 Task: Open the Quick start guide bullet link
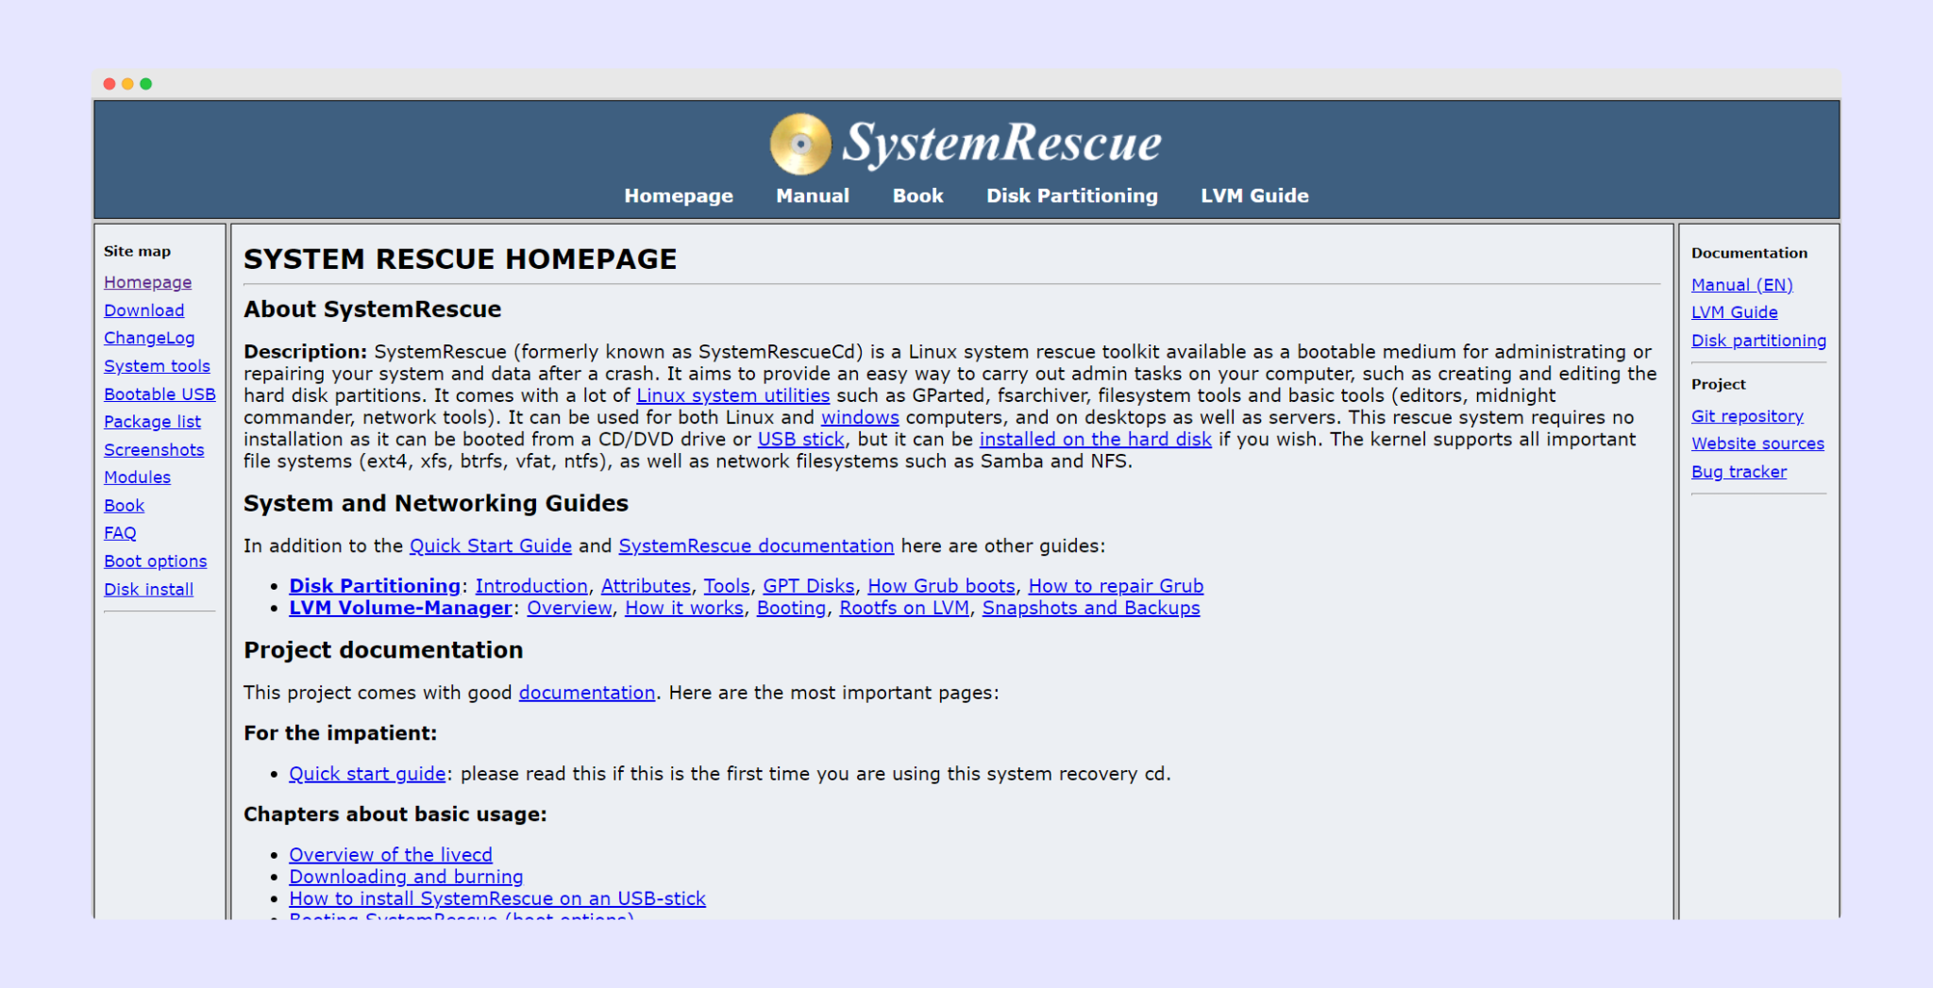(367, 774)
